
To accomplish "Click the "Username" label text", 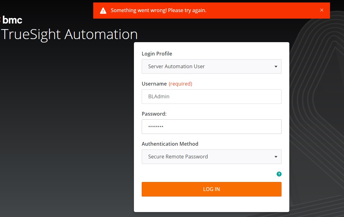I will (x=154, y=84).
